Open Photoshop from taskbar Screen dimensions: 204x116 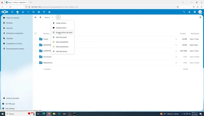[59, 114]
